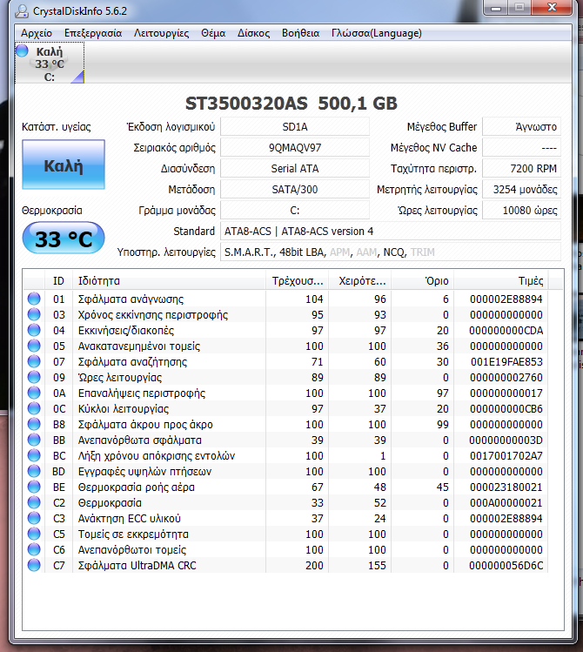
Task: Minimize the CrystalDiskInfo window
Action: click(x=496, y=8)
